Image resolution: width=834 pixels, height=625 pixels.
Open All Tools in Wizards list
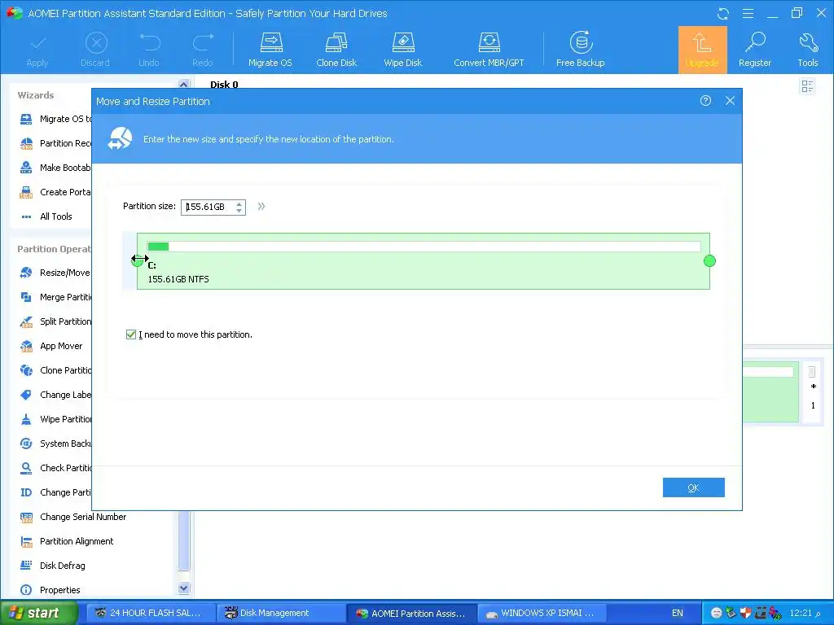click(x=46, y=216)
